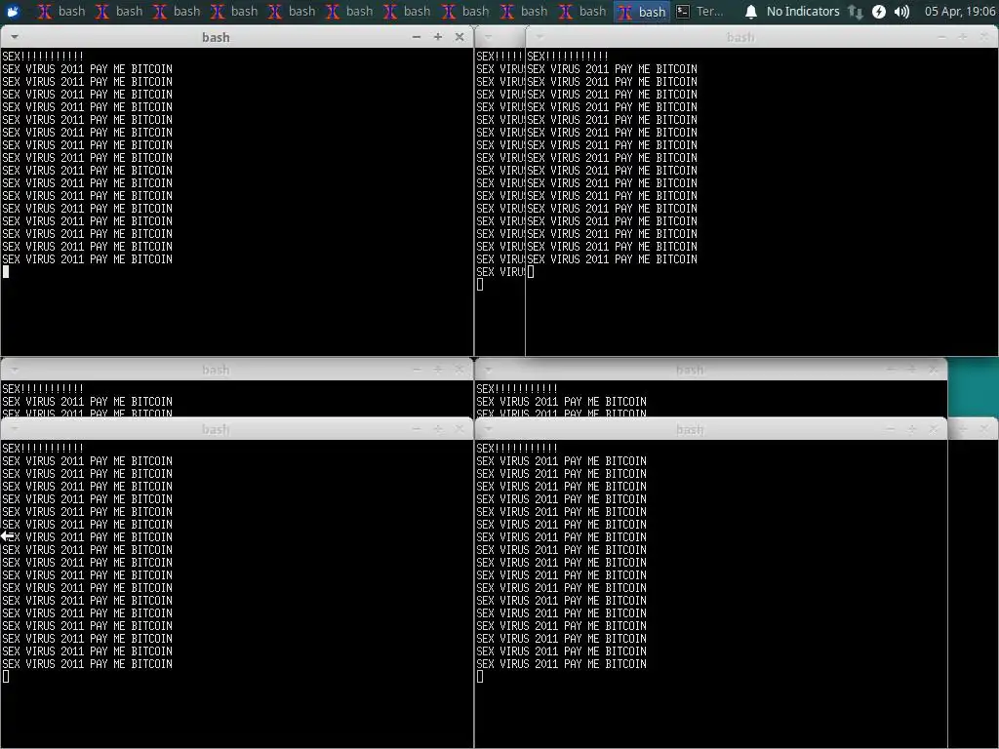Close the middle-left partially hidden bash window
Image resolution: width=999 pixels, height=749 pixels.
460,370
